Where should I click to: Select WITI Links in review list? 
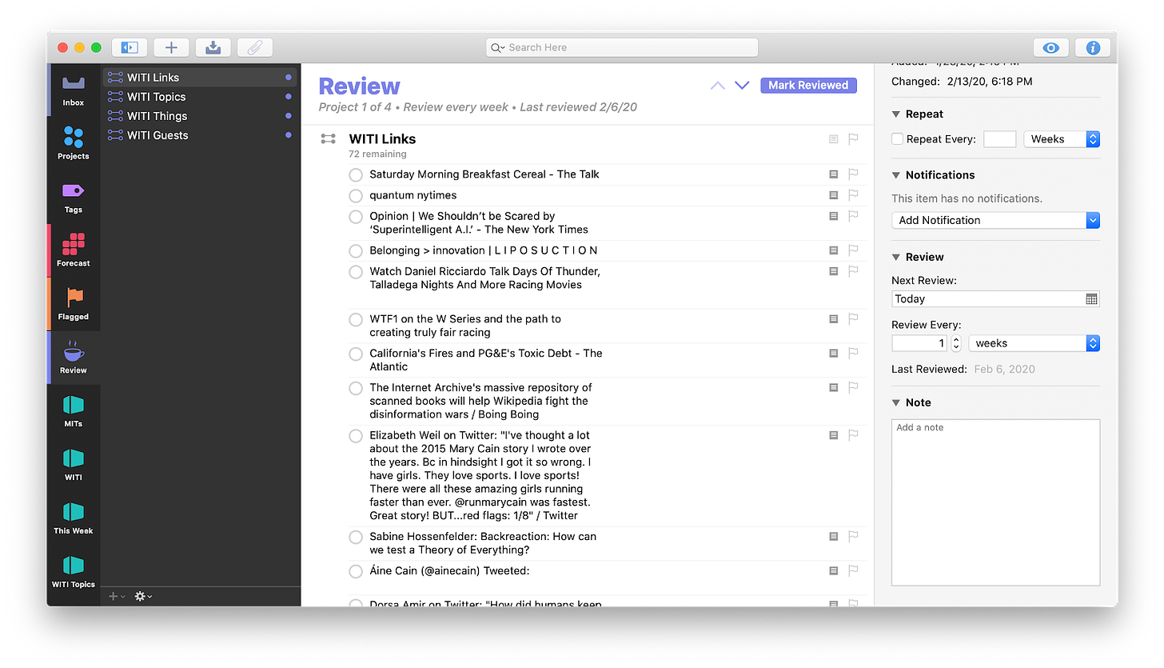pyautogui.click(x=200, y=78)
